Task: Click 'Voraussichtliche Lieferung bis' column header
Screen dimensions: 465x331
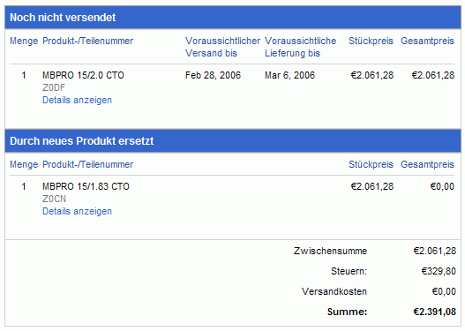Action: (300, 47)
